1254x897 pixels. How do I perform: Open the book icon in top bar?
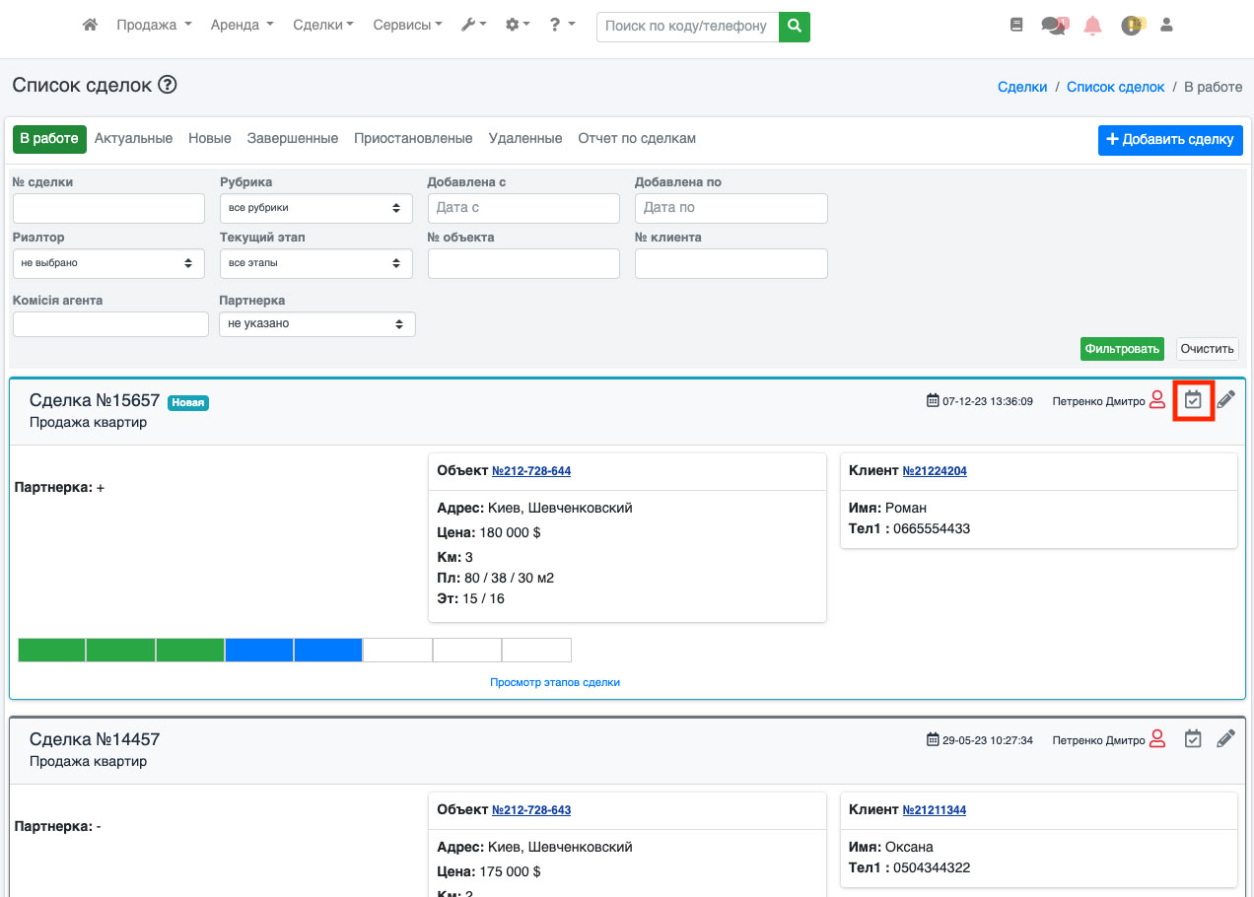pyautogui.click(x=1016, y=26)
